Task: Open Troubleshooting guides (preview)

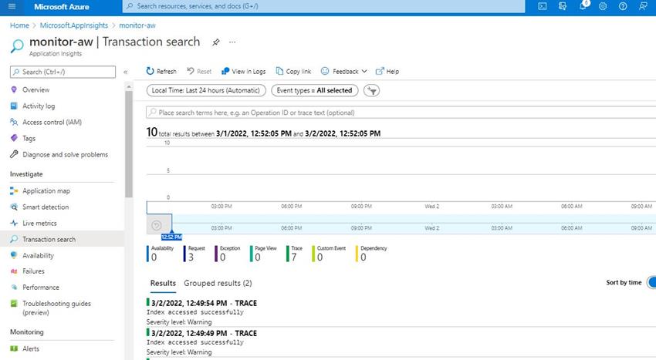Action: [56, 308]
